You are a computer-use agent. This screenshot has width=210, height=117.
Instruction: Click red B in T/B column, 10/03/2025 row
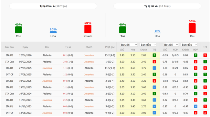[154, 81]
